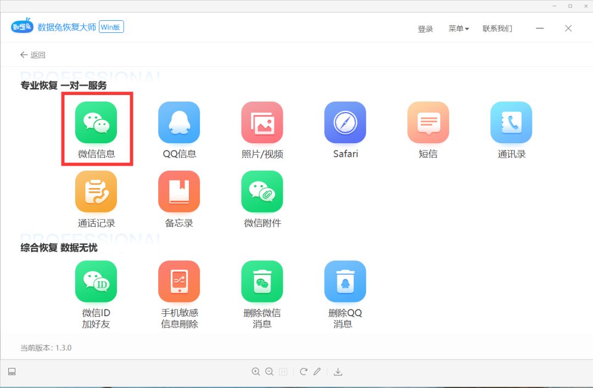Viewport: 593px width, 388px height.
Task: Click the 数据兔恢复大师 title text
Action: 66,27
